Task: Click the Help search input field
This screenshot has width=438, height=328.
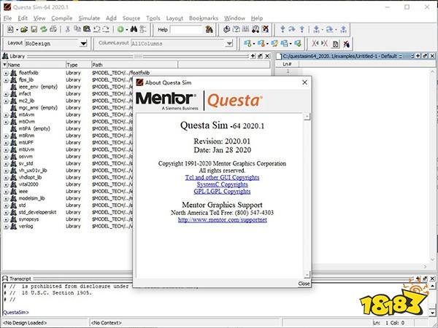Action: [x=186, y=29]
